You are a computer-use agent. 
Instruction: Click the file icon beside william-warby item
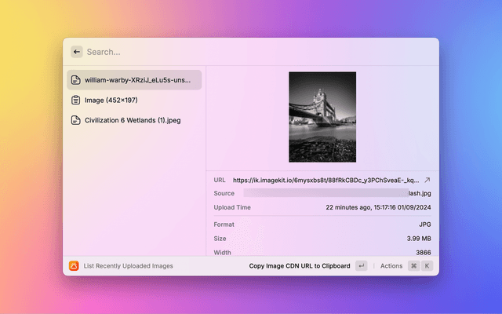tap(76, 80)
